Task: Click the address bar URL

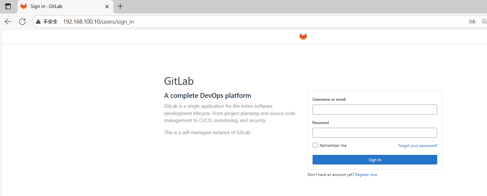Action: pos(99,22)
